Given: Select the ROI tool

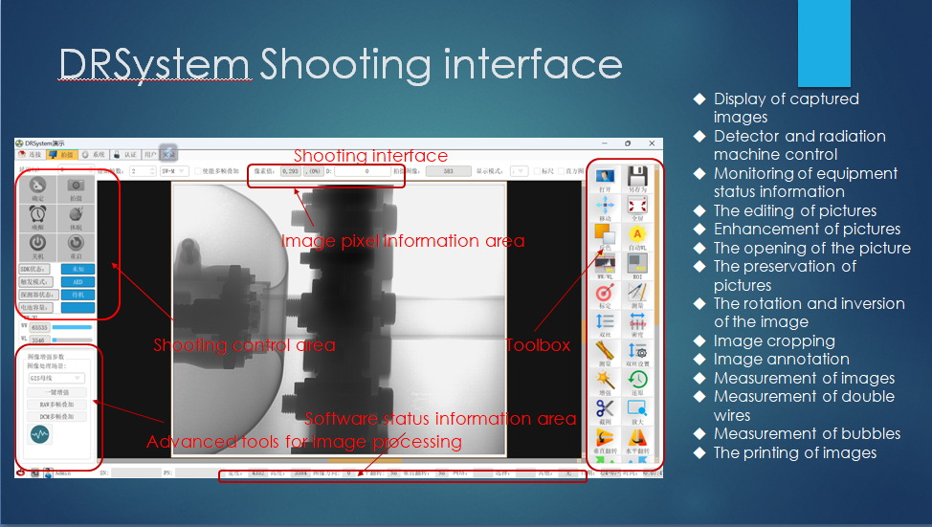Looking at the screenshot, I should click(637, 267).
